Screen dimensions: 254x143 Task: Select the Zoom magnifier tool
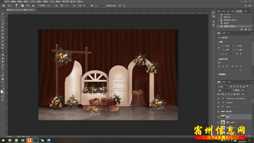(2, 82)
